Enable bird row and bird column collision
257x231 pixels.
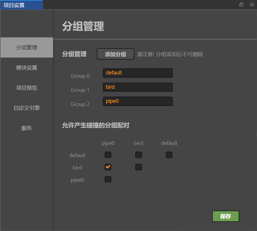pyautogui.click(x=138, y=167)
